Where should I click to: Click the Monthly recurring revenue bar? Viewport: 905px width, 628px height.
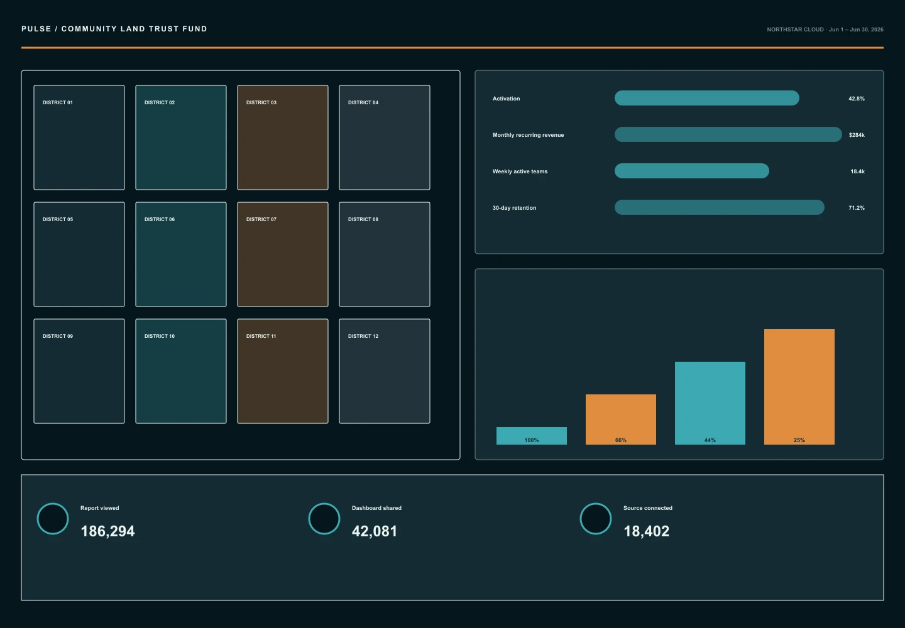click(x=728, y=134)
